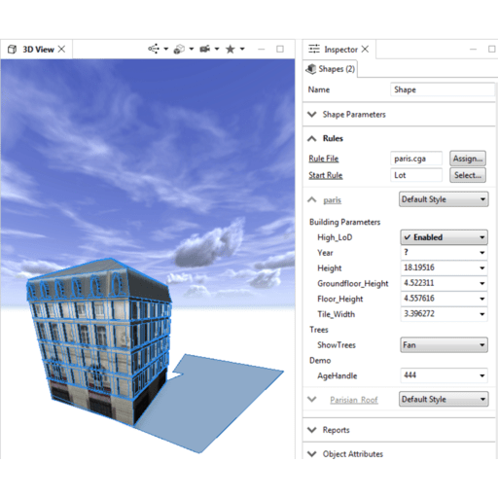Open the paris rule link

point(332,200)
